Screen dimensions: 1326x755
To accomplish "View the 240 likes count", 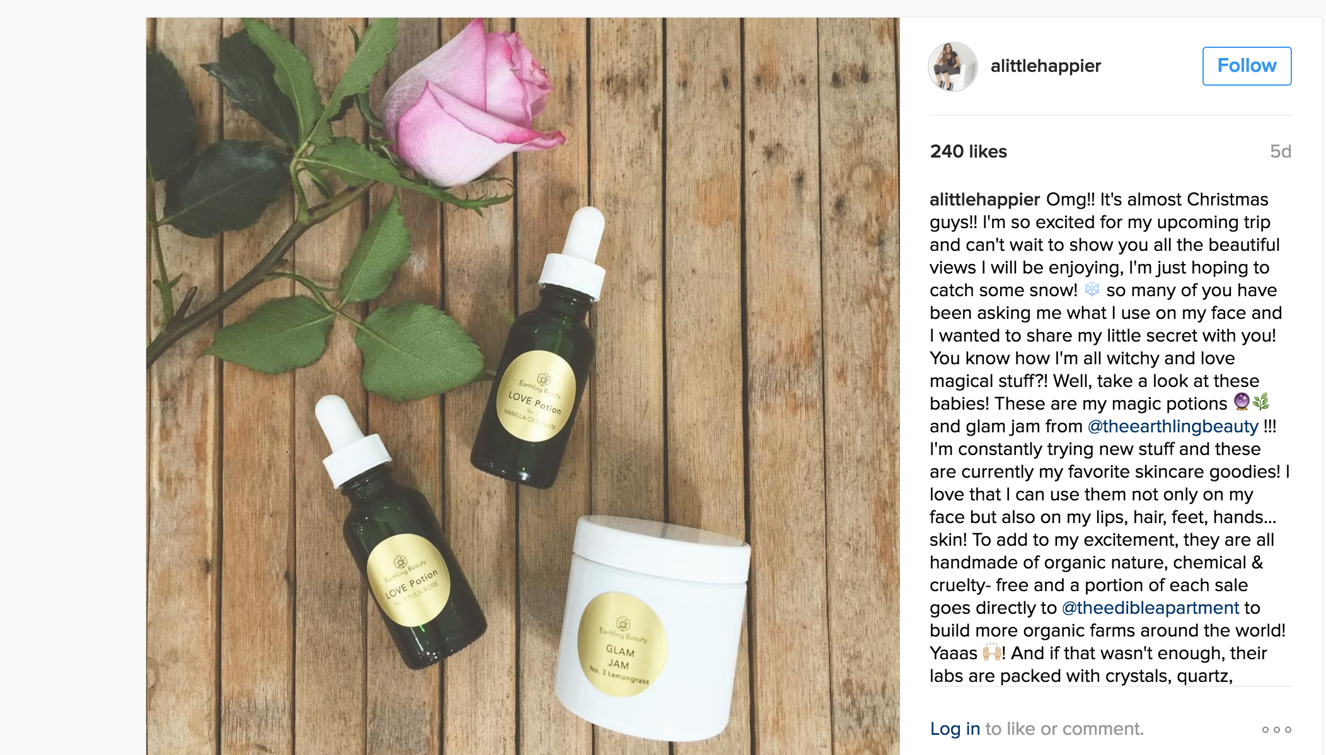I will pos(968,151).
